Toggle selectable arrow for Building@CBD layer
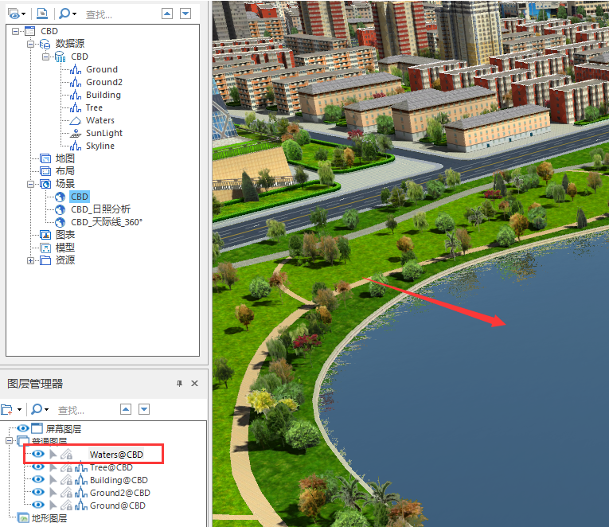The image size is (609, 527). (53, 479)
